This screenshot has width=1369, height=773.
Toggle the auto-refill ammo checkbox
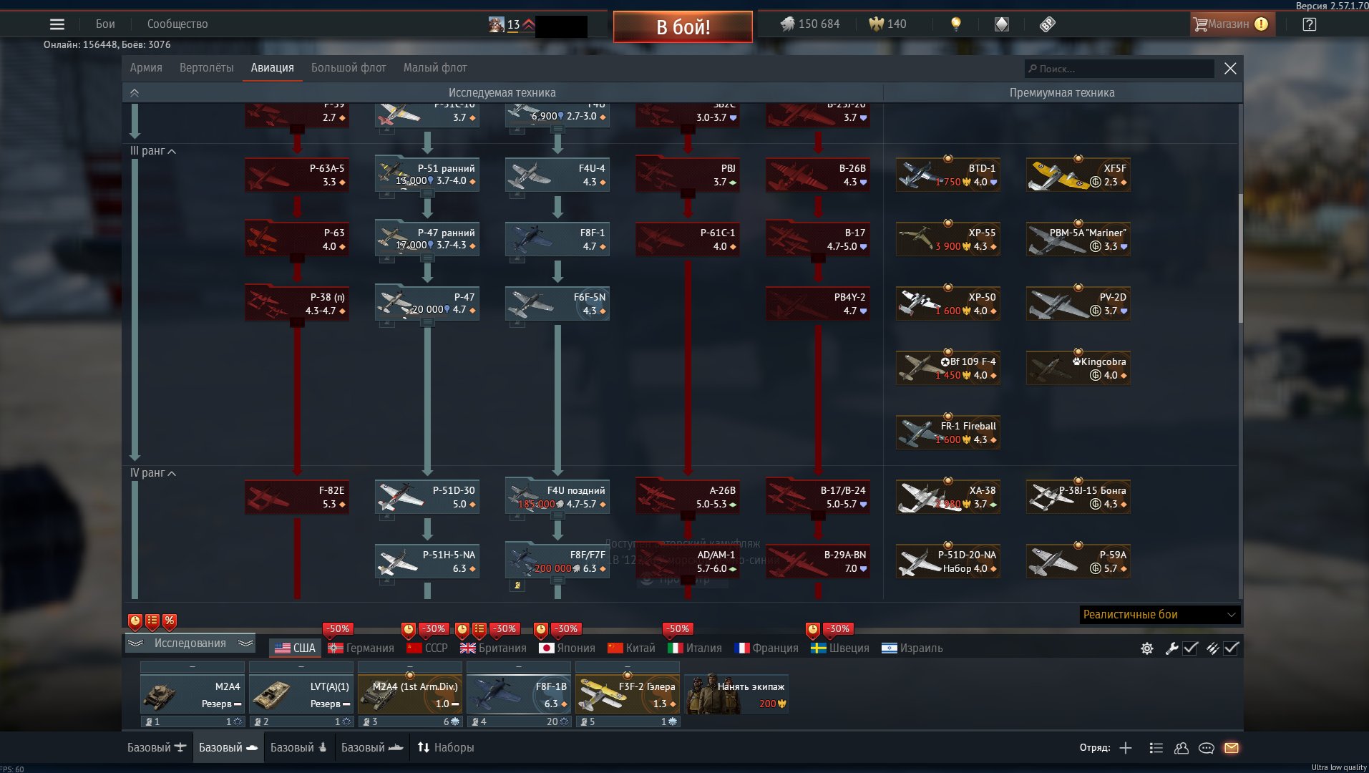tap(1232, 648)
